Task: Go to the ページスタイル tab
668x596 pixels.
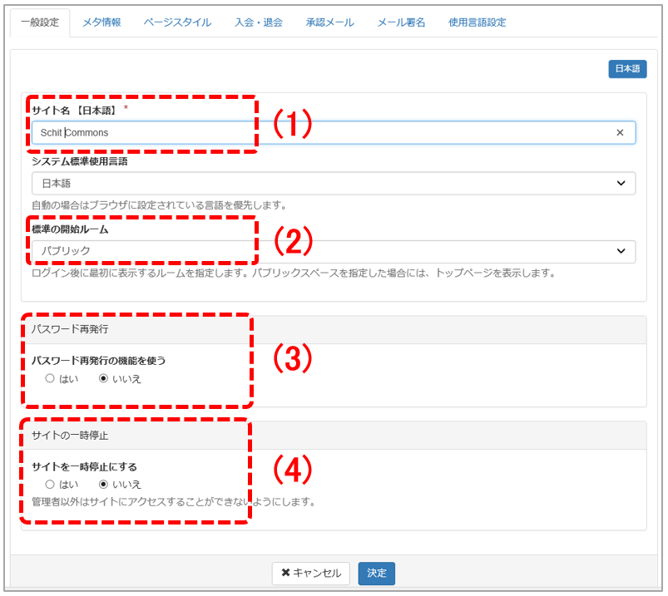Action: pos(177,22)
